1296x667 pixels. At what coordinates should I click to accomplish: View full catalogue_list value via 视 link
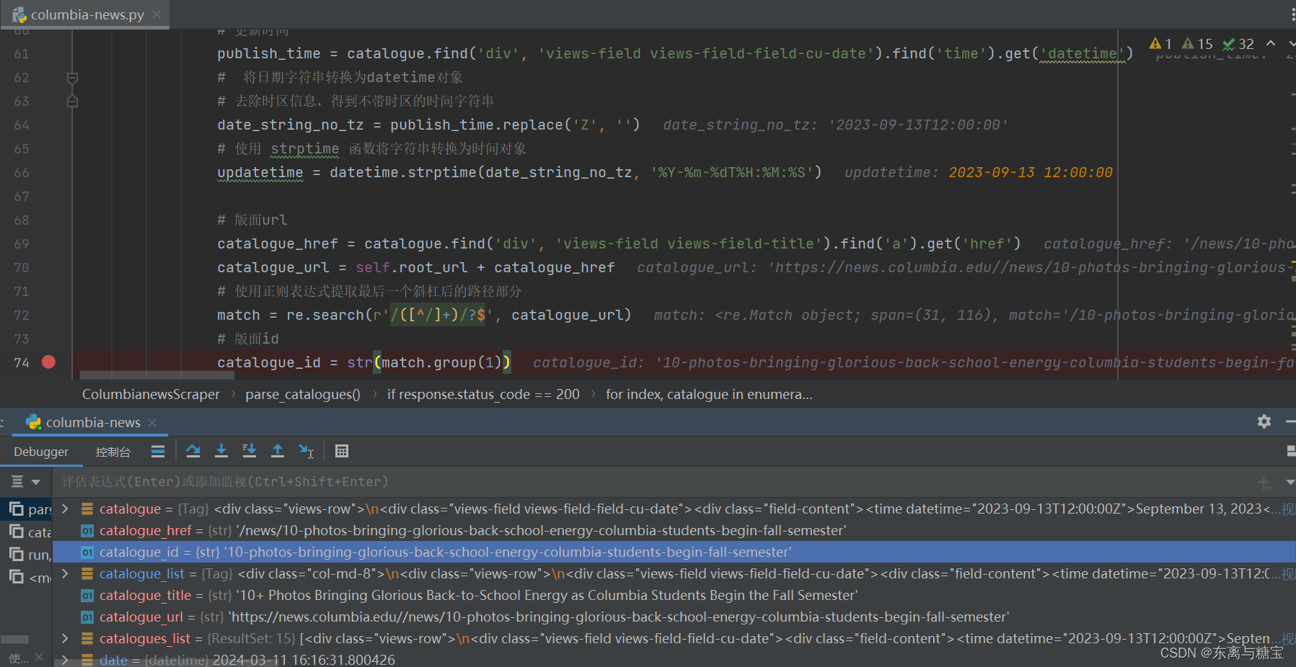(1288, 574)
